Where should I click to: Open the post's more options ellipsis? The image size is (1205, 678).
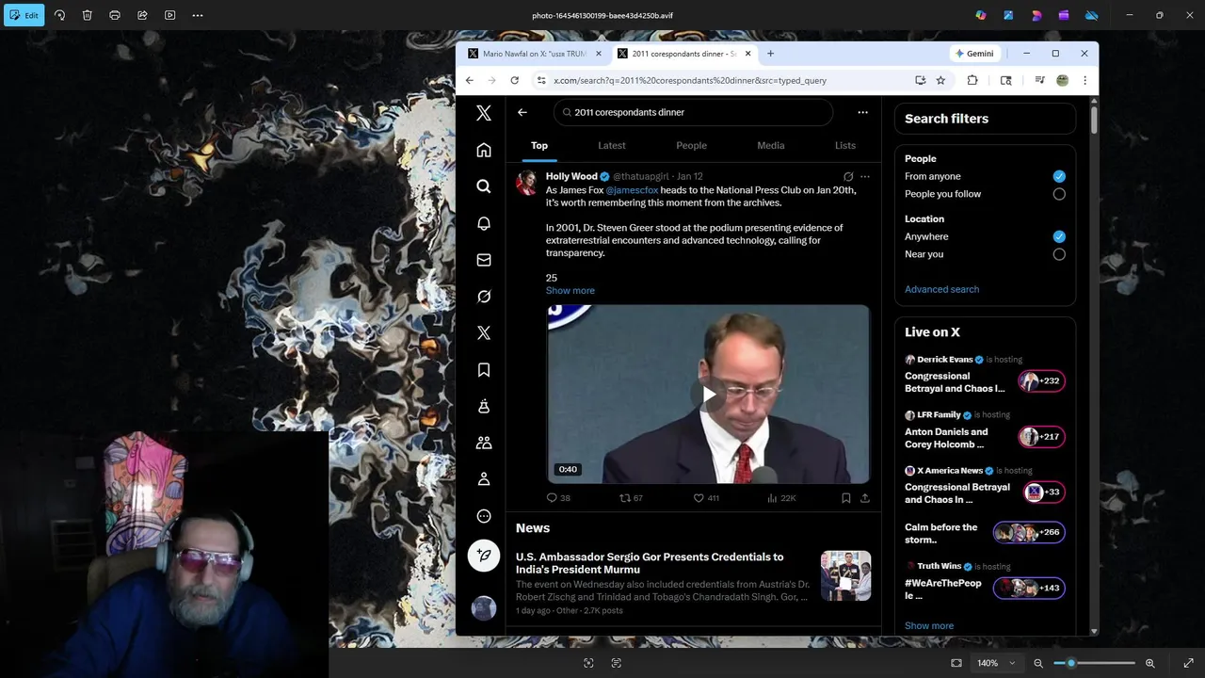865,176
